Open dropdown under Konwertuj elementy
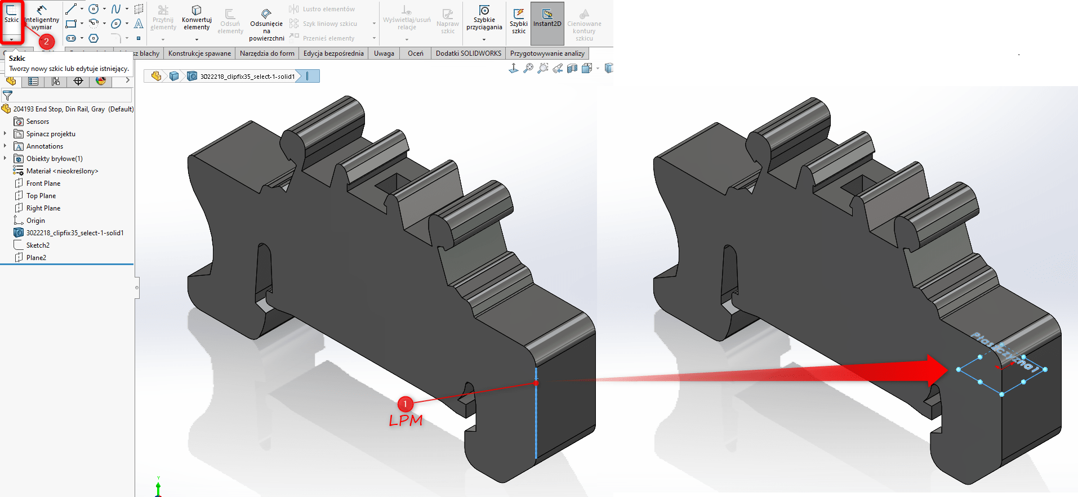Screen dimensions: 1078x497 click(x=197, y=39)
